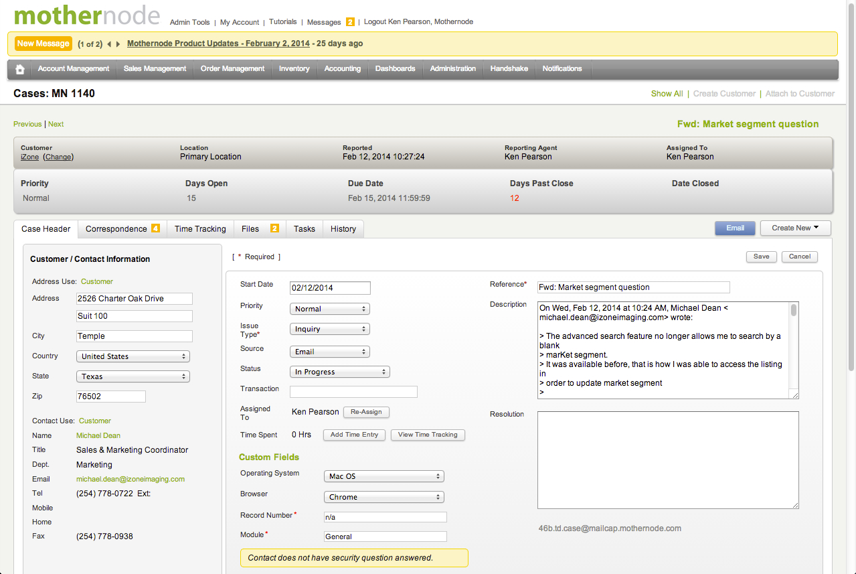
Task: Click the blue Email button
Action: click(x=734, y=228)
